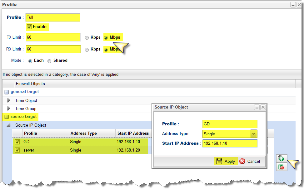Expand the Time Object row
The height and width of the screenshot is (189, 304).
click(9, 100)
